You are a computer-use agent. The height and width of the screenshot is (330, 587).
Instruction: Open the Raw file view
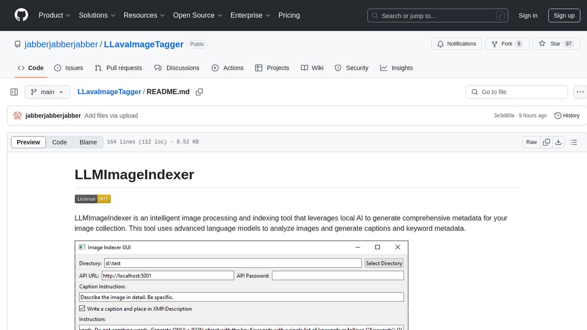531,142
